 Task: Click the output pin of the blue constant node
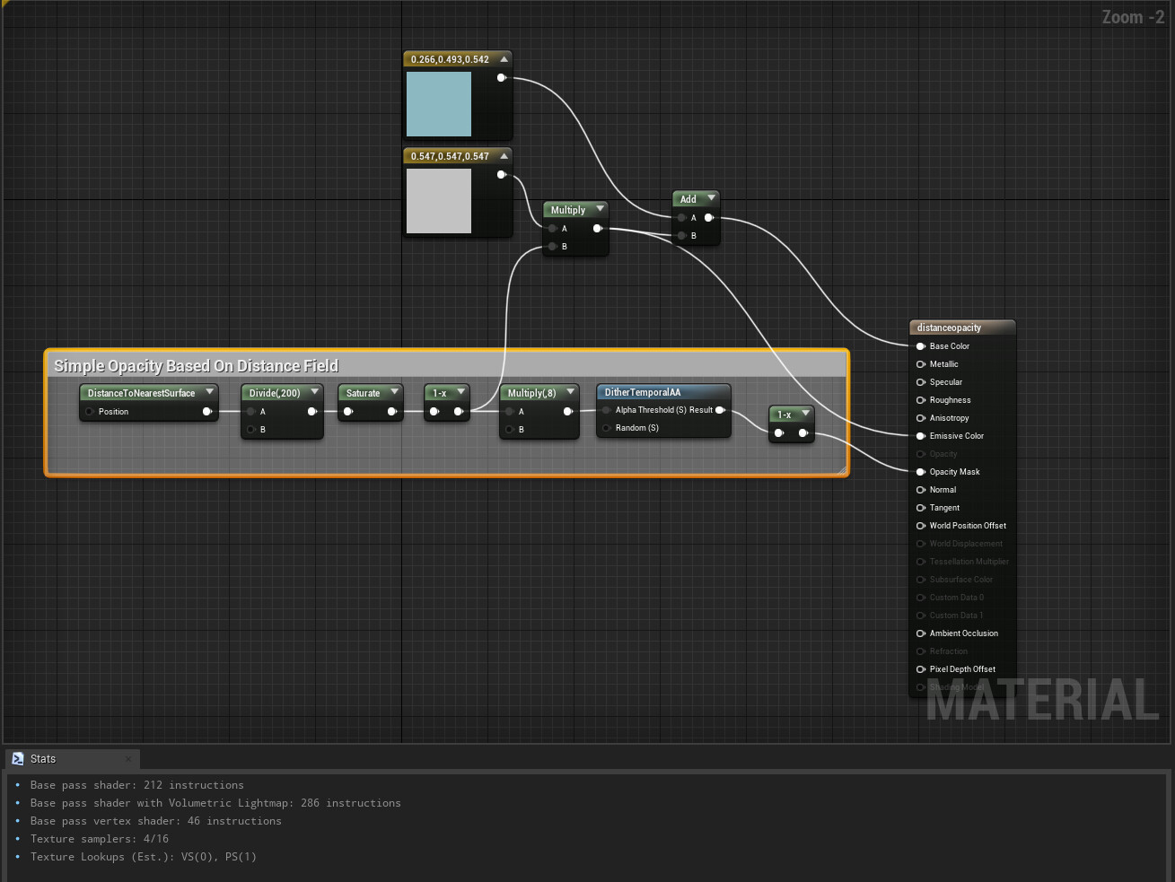(501, 77)
